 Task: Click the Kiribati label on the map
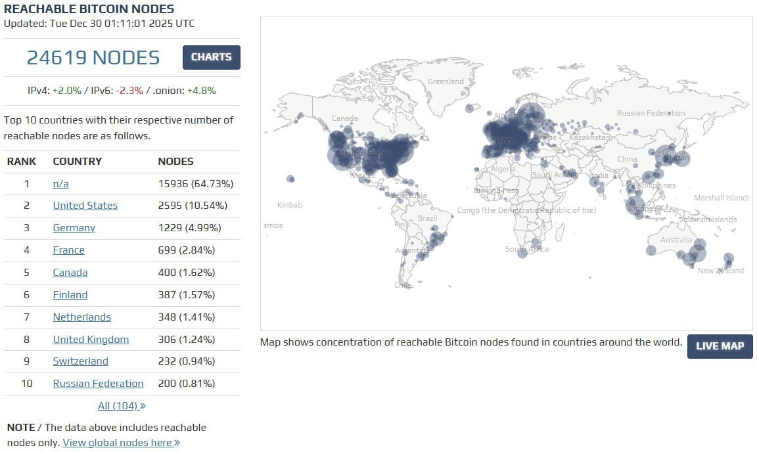point(290,205)
